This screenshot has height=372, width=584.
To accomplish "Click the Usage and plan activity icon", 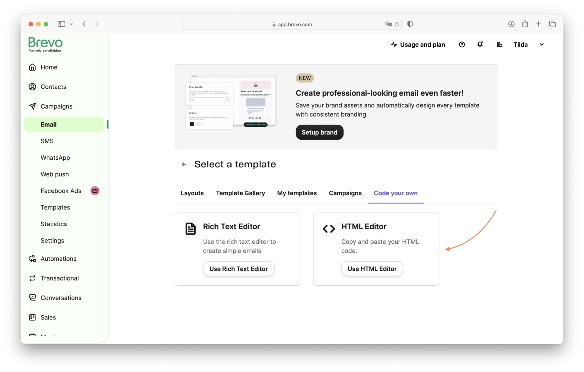I will click(x=394, y=45).
